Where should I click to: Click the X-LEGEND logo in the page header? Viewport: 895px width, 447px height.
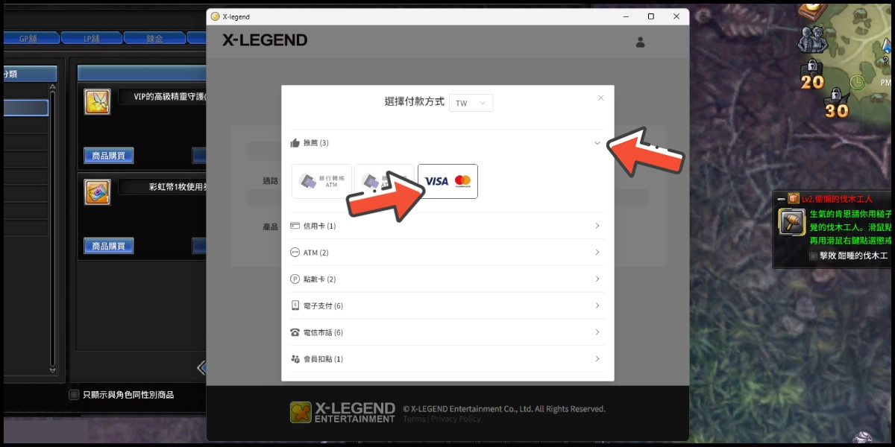pos(265,40)
